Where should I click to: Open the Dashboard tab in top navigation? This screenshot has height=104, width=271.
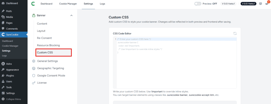click(47, 4)
